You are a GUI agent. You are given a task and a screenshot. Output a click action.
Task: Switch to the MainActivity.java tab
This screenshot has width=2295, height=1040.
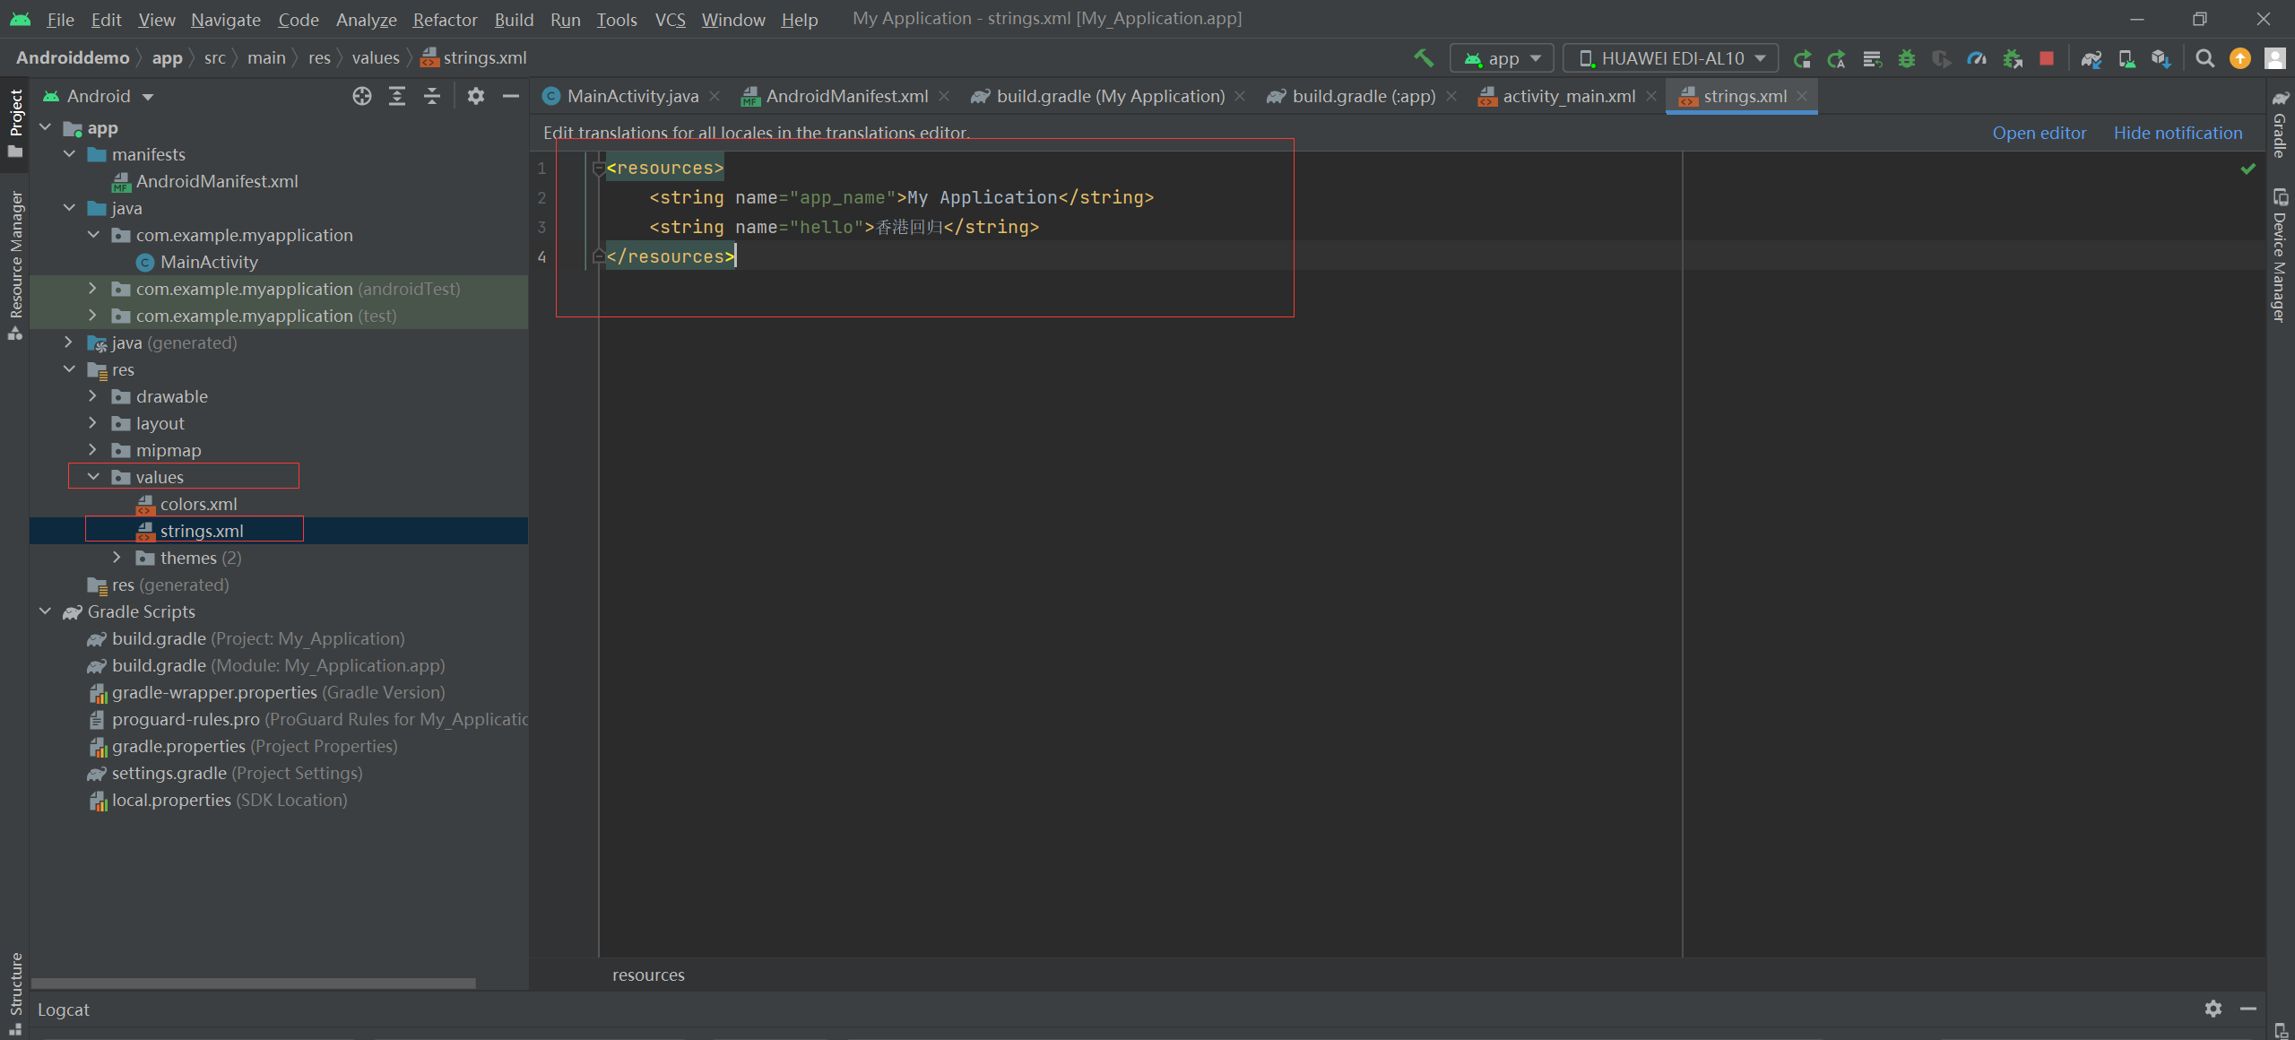click(632, 96)
